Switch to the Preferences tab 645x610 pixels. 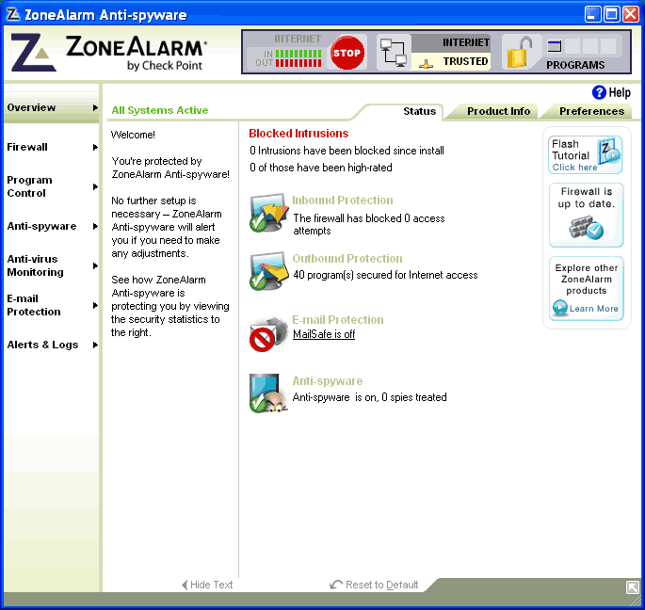coord(591,111)
